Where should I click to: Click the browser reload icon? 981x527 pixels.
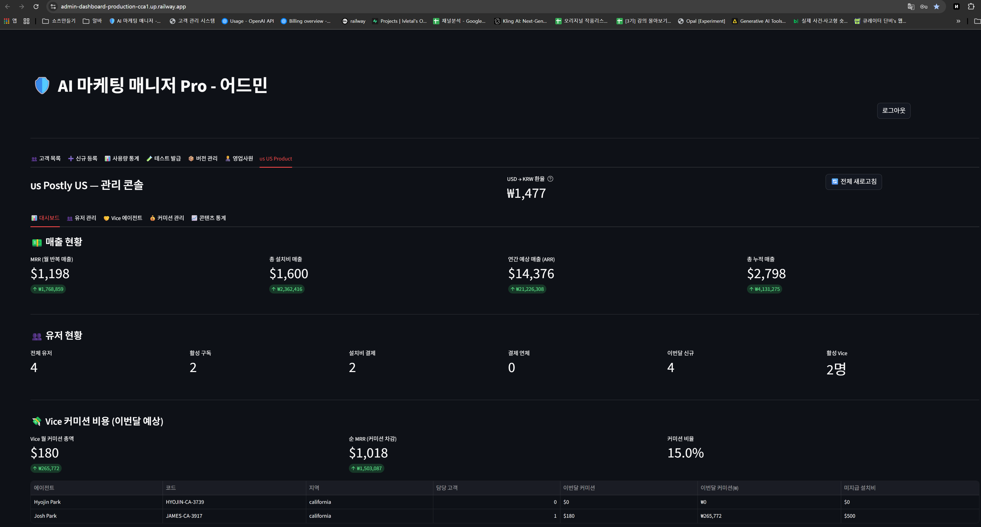tap(36, 6)
